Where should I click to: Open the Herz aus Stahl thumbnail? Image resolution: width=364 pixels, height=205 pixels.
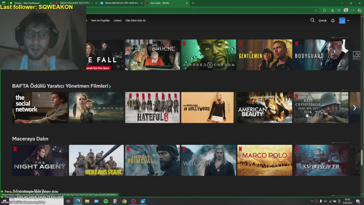point(96,160)
